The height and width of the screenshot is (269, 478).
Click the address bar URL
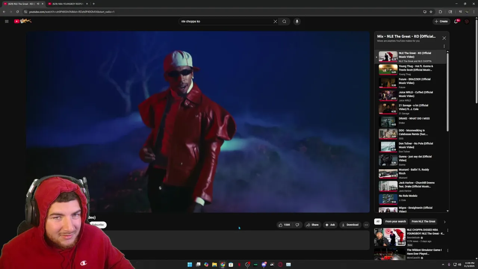(x=72, y=12)
